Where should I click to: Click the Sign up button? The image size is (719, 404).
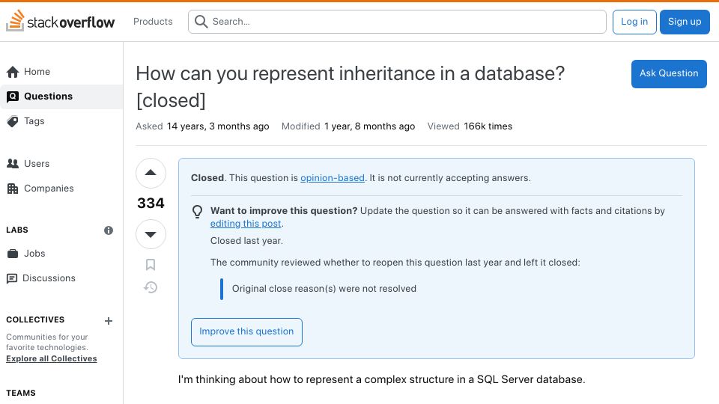coord(685,22)
